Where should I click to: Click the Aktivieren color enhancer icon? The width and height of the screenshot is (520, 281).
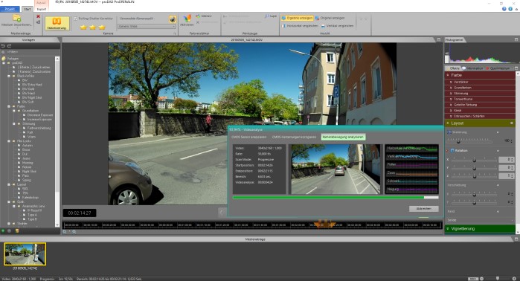coord(187,20)
